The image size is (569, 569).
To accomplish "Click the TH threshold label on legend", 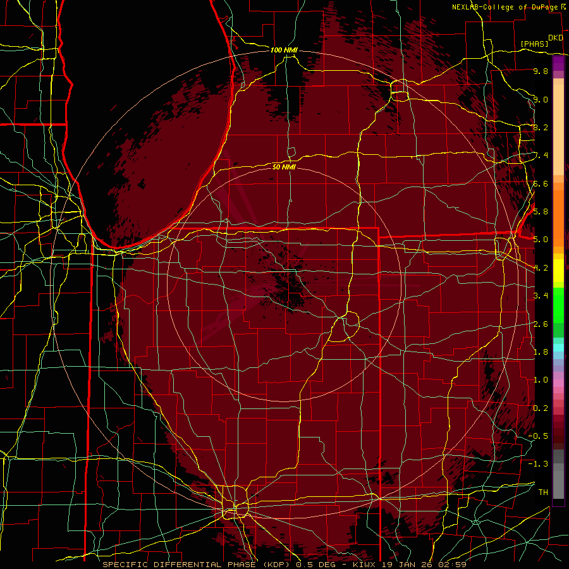I will click(543, 492).
